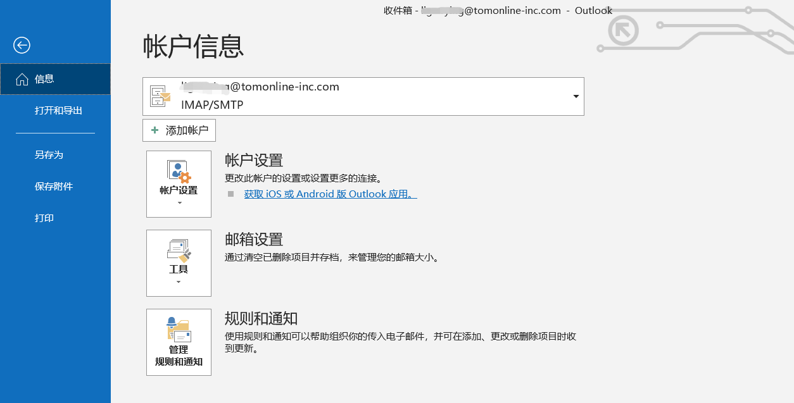Expand the account selector dropdown arrow

tap(576, 96)
